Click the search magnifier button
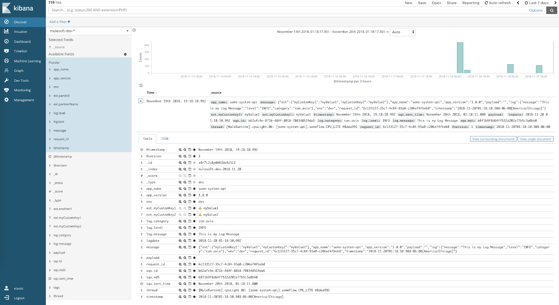Screen dimensions: 559x305 (552, 10)
